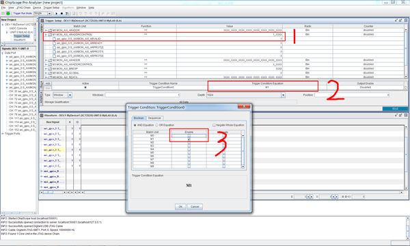410x246 pixels.
Task: Switch to the Sequencer tab
Action: 154,118
